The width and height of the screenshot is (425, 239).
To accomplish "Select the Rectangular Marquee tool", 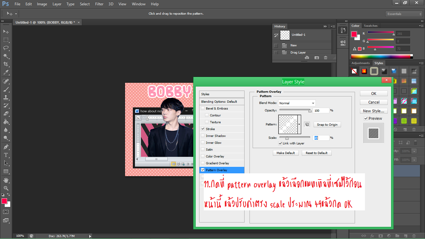I will click(6, 40).
